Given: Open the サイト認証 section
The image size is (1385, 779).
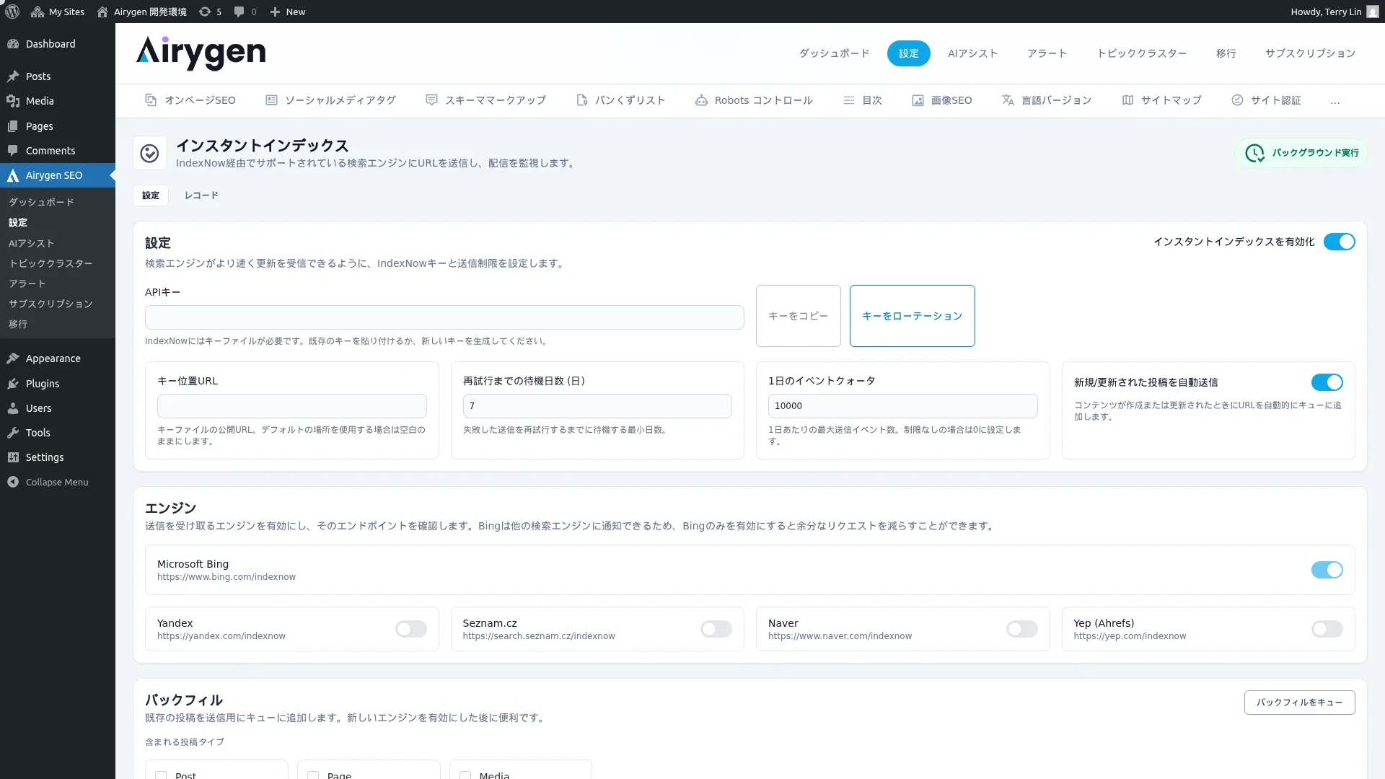Looking at the screenshot, I should [1266, 100].
